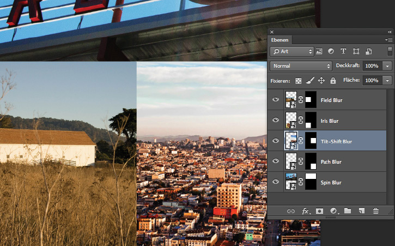Toggle mask link on Iris Blur layer

[x=301, y=121]
